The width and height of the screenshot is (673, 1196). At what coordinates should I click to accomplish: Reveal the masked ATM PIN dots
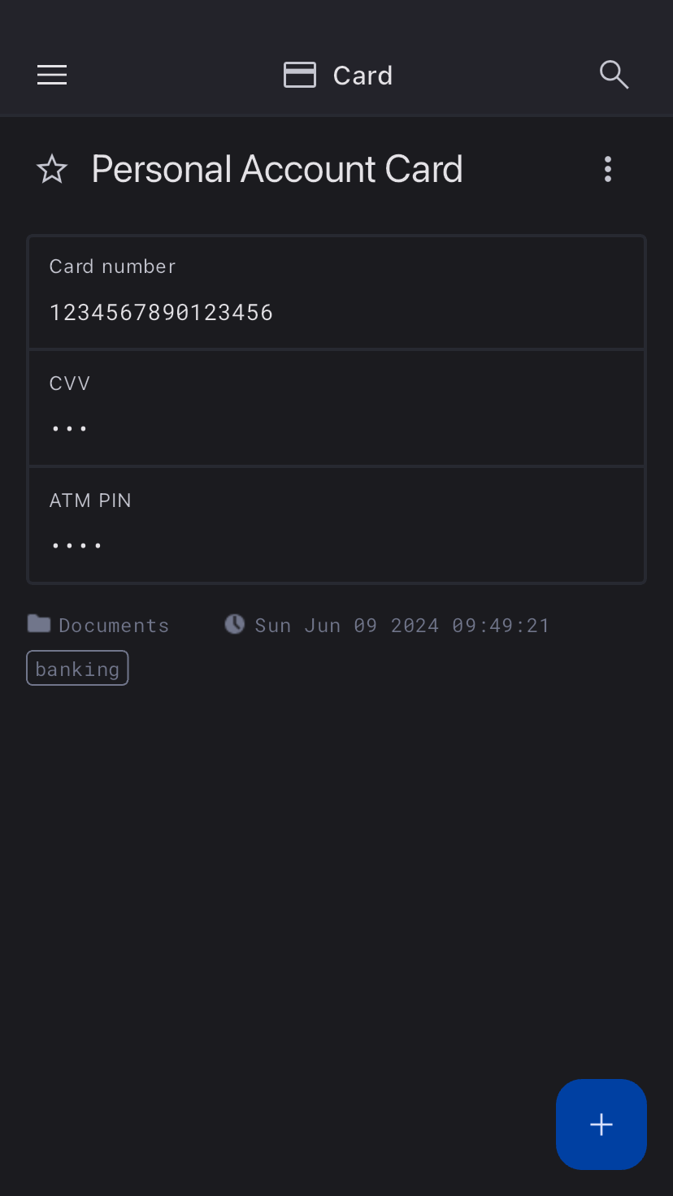[x=76, y=545]
